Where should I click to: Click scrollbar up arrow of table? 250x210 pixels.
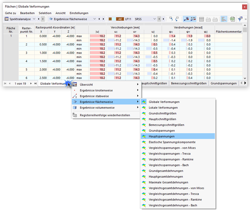(245, 26)
